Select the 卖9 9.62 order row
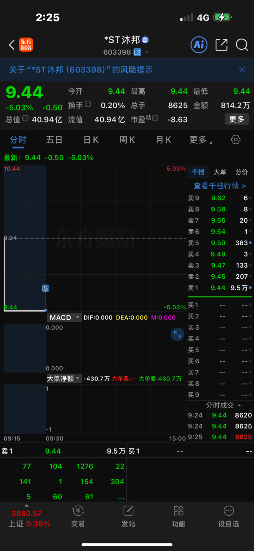The image size is (254, 551). (x=220, y=198)
